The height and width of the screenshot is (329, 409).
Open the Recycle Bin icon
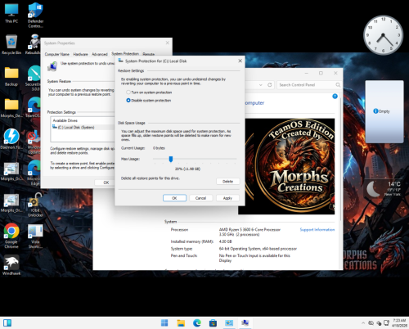click(11, 44)
